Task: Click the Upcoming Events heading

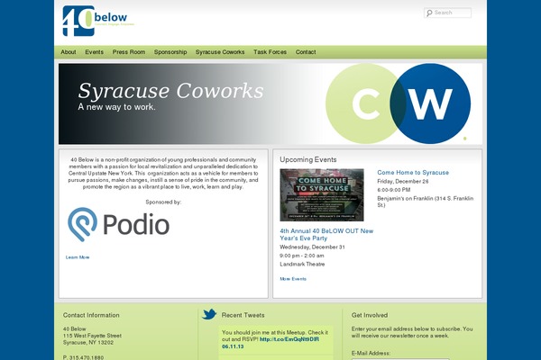Action: (x=308, y=159)
